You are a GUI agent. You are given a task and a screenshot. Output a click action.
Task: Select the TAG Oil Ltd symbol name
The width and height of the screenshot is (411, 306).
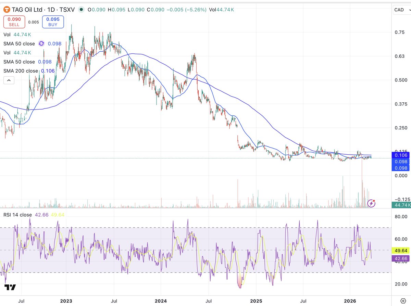pyautogui.click(x=27, y=10)
